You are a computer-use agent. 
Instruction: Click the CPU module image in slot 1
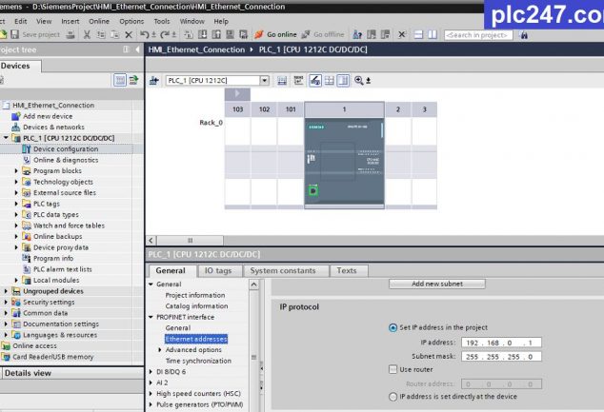(344, 162)
